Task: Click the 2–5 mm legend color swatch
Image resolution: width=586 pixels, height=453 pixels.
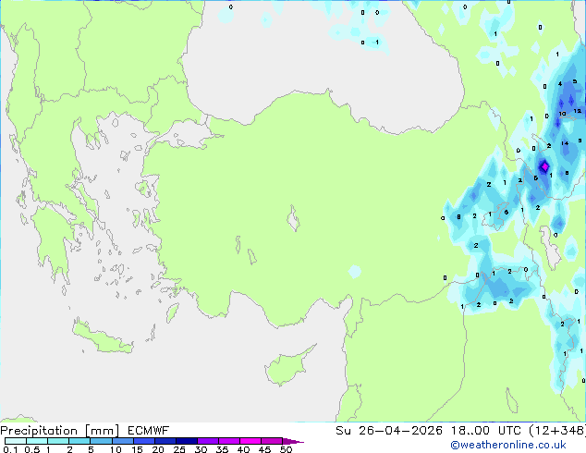Action: click(79, 441)
